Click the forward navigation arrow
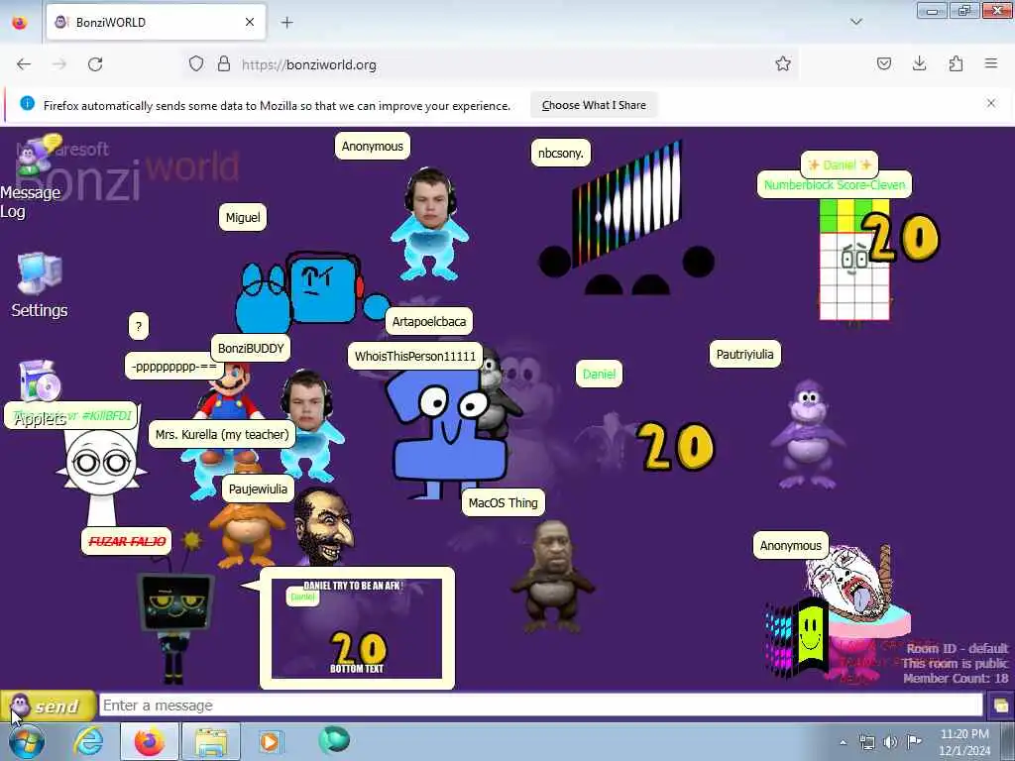Viewport: 1015px width, 761px height. click(59, 64)
